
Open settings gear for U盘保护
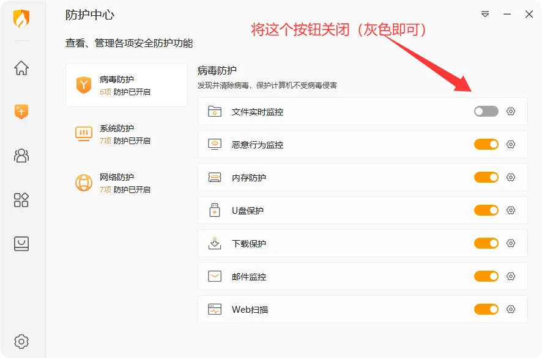(x=511, y=210)
